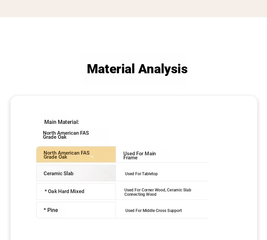Click the beige banner strip at top
Image resolution: width=267 pixels, height=240 pixels.
[x=133, y=8]
